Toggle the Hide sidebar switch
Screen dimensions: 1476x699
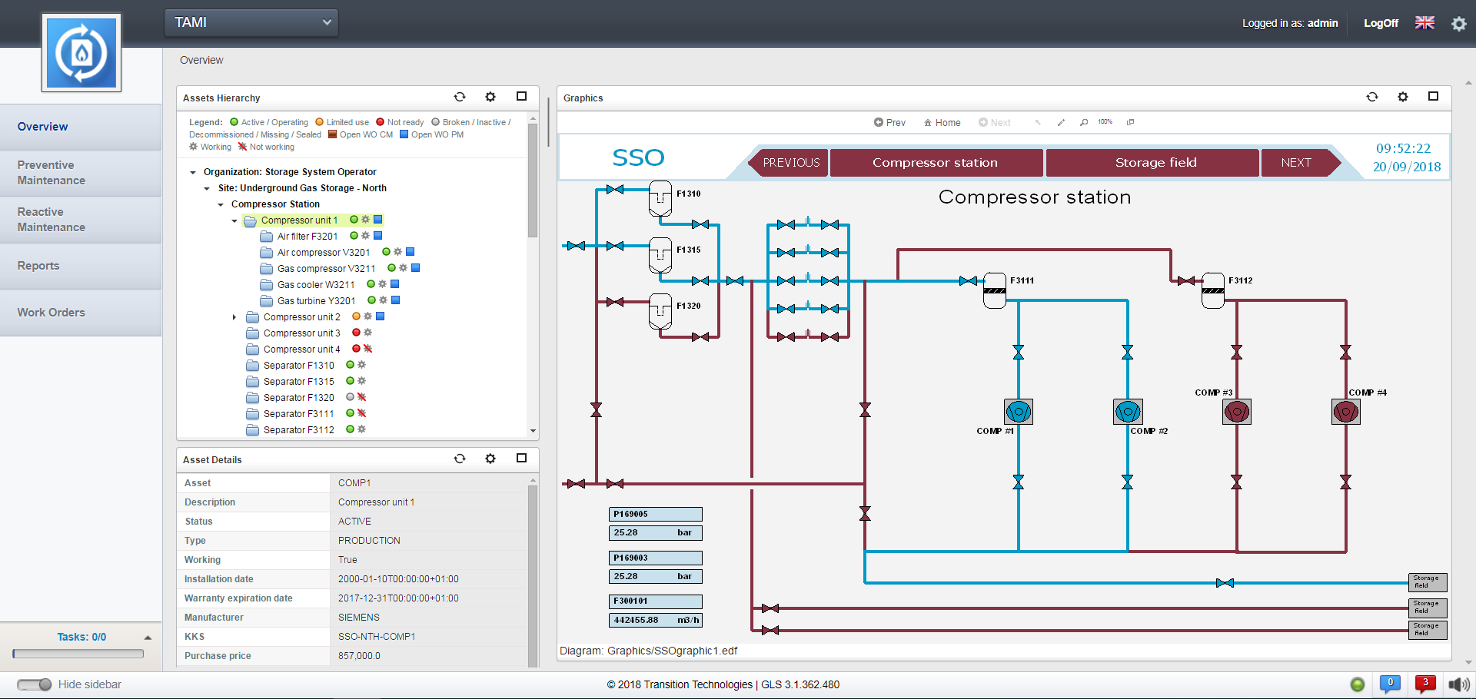[x=35, y=684]
